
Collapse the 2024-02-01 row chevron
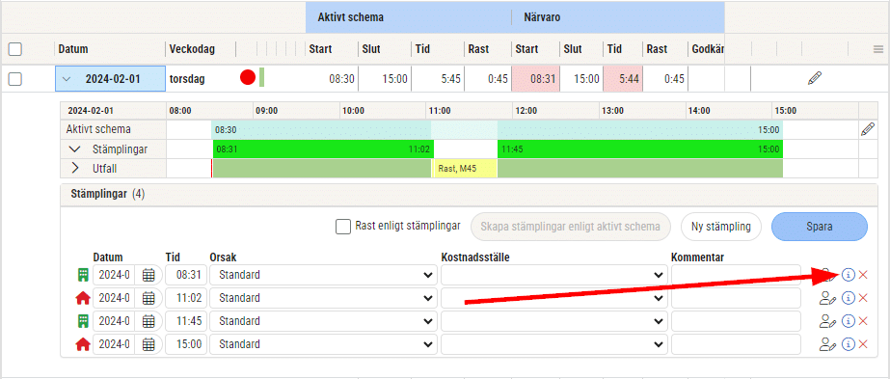(x=67, y=79)
